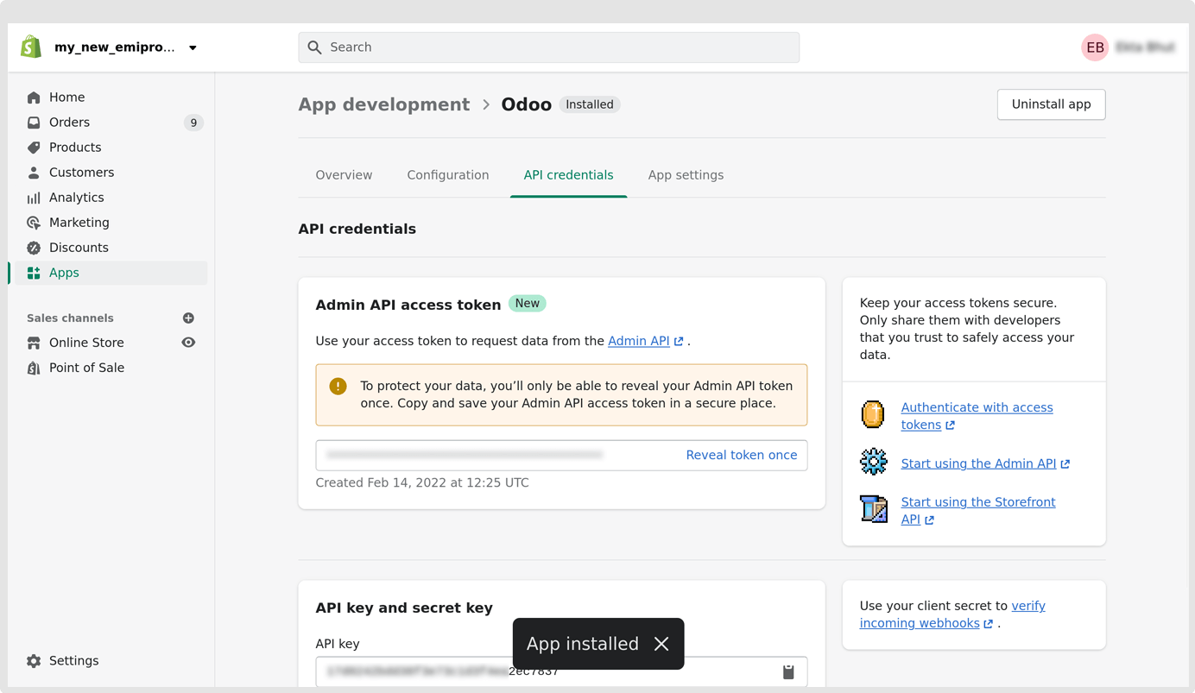
Task: Click the Search field
Action: pos(548,47)
